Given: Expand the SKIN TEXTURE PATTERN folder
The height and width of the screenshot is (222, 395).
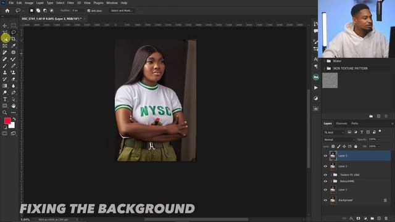Looking at the screenshot, I should [325, 68].
